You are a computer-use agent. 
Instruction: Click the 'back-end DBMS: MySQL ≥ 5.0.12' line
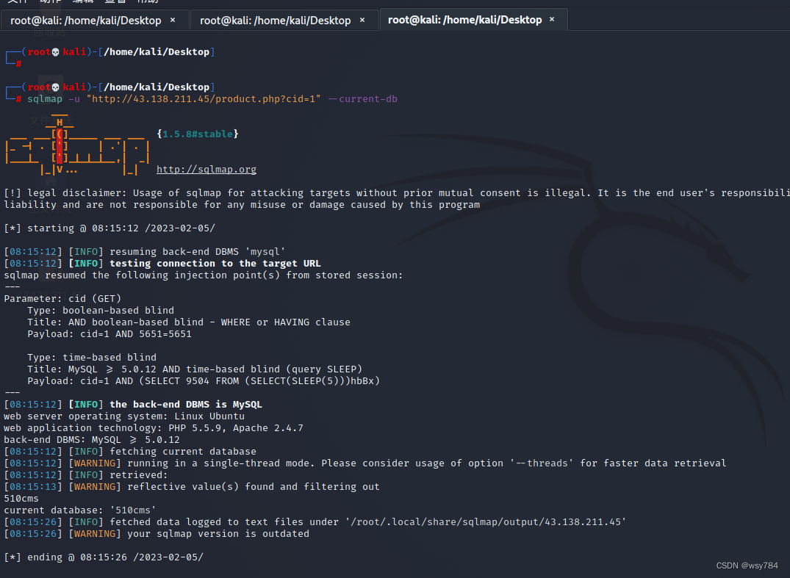pyautogui.click(x=92, y=440)
